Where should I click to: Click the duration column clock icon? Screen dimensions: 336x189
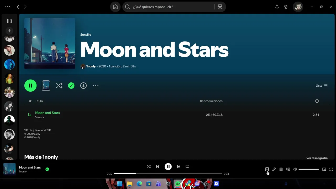(317, 101)
